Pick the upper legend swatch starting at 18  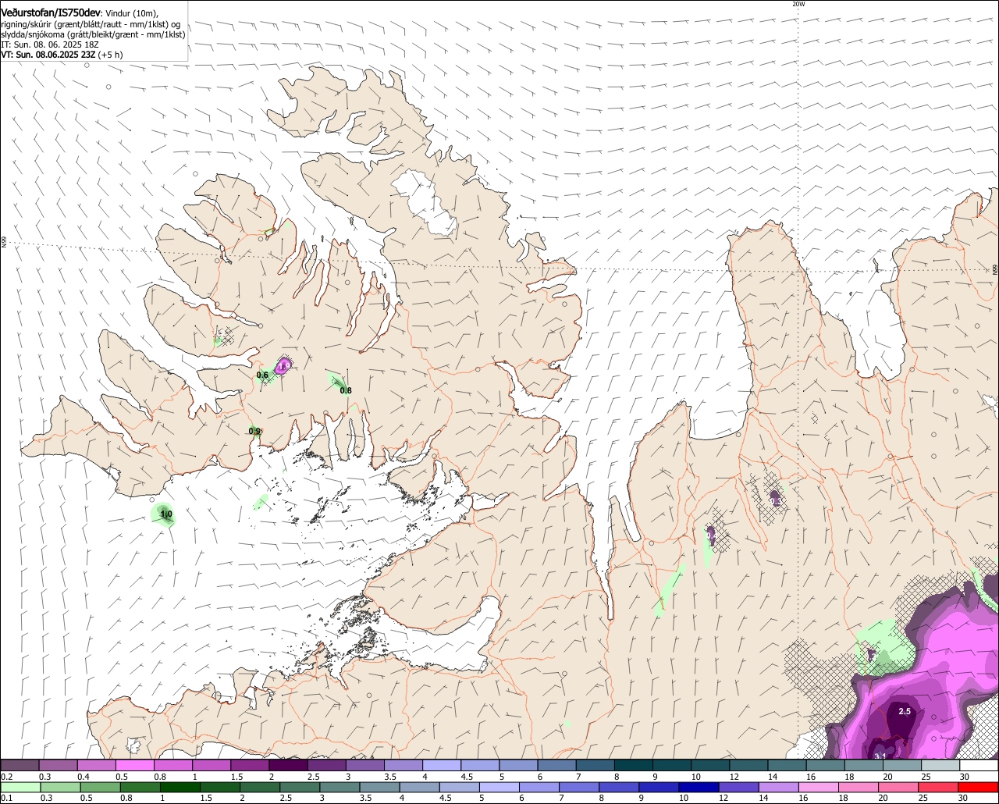tap(864, 766)
